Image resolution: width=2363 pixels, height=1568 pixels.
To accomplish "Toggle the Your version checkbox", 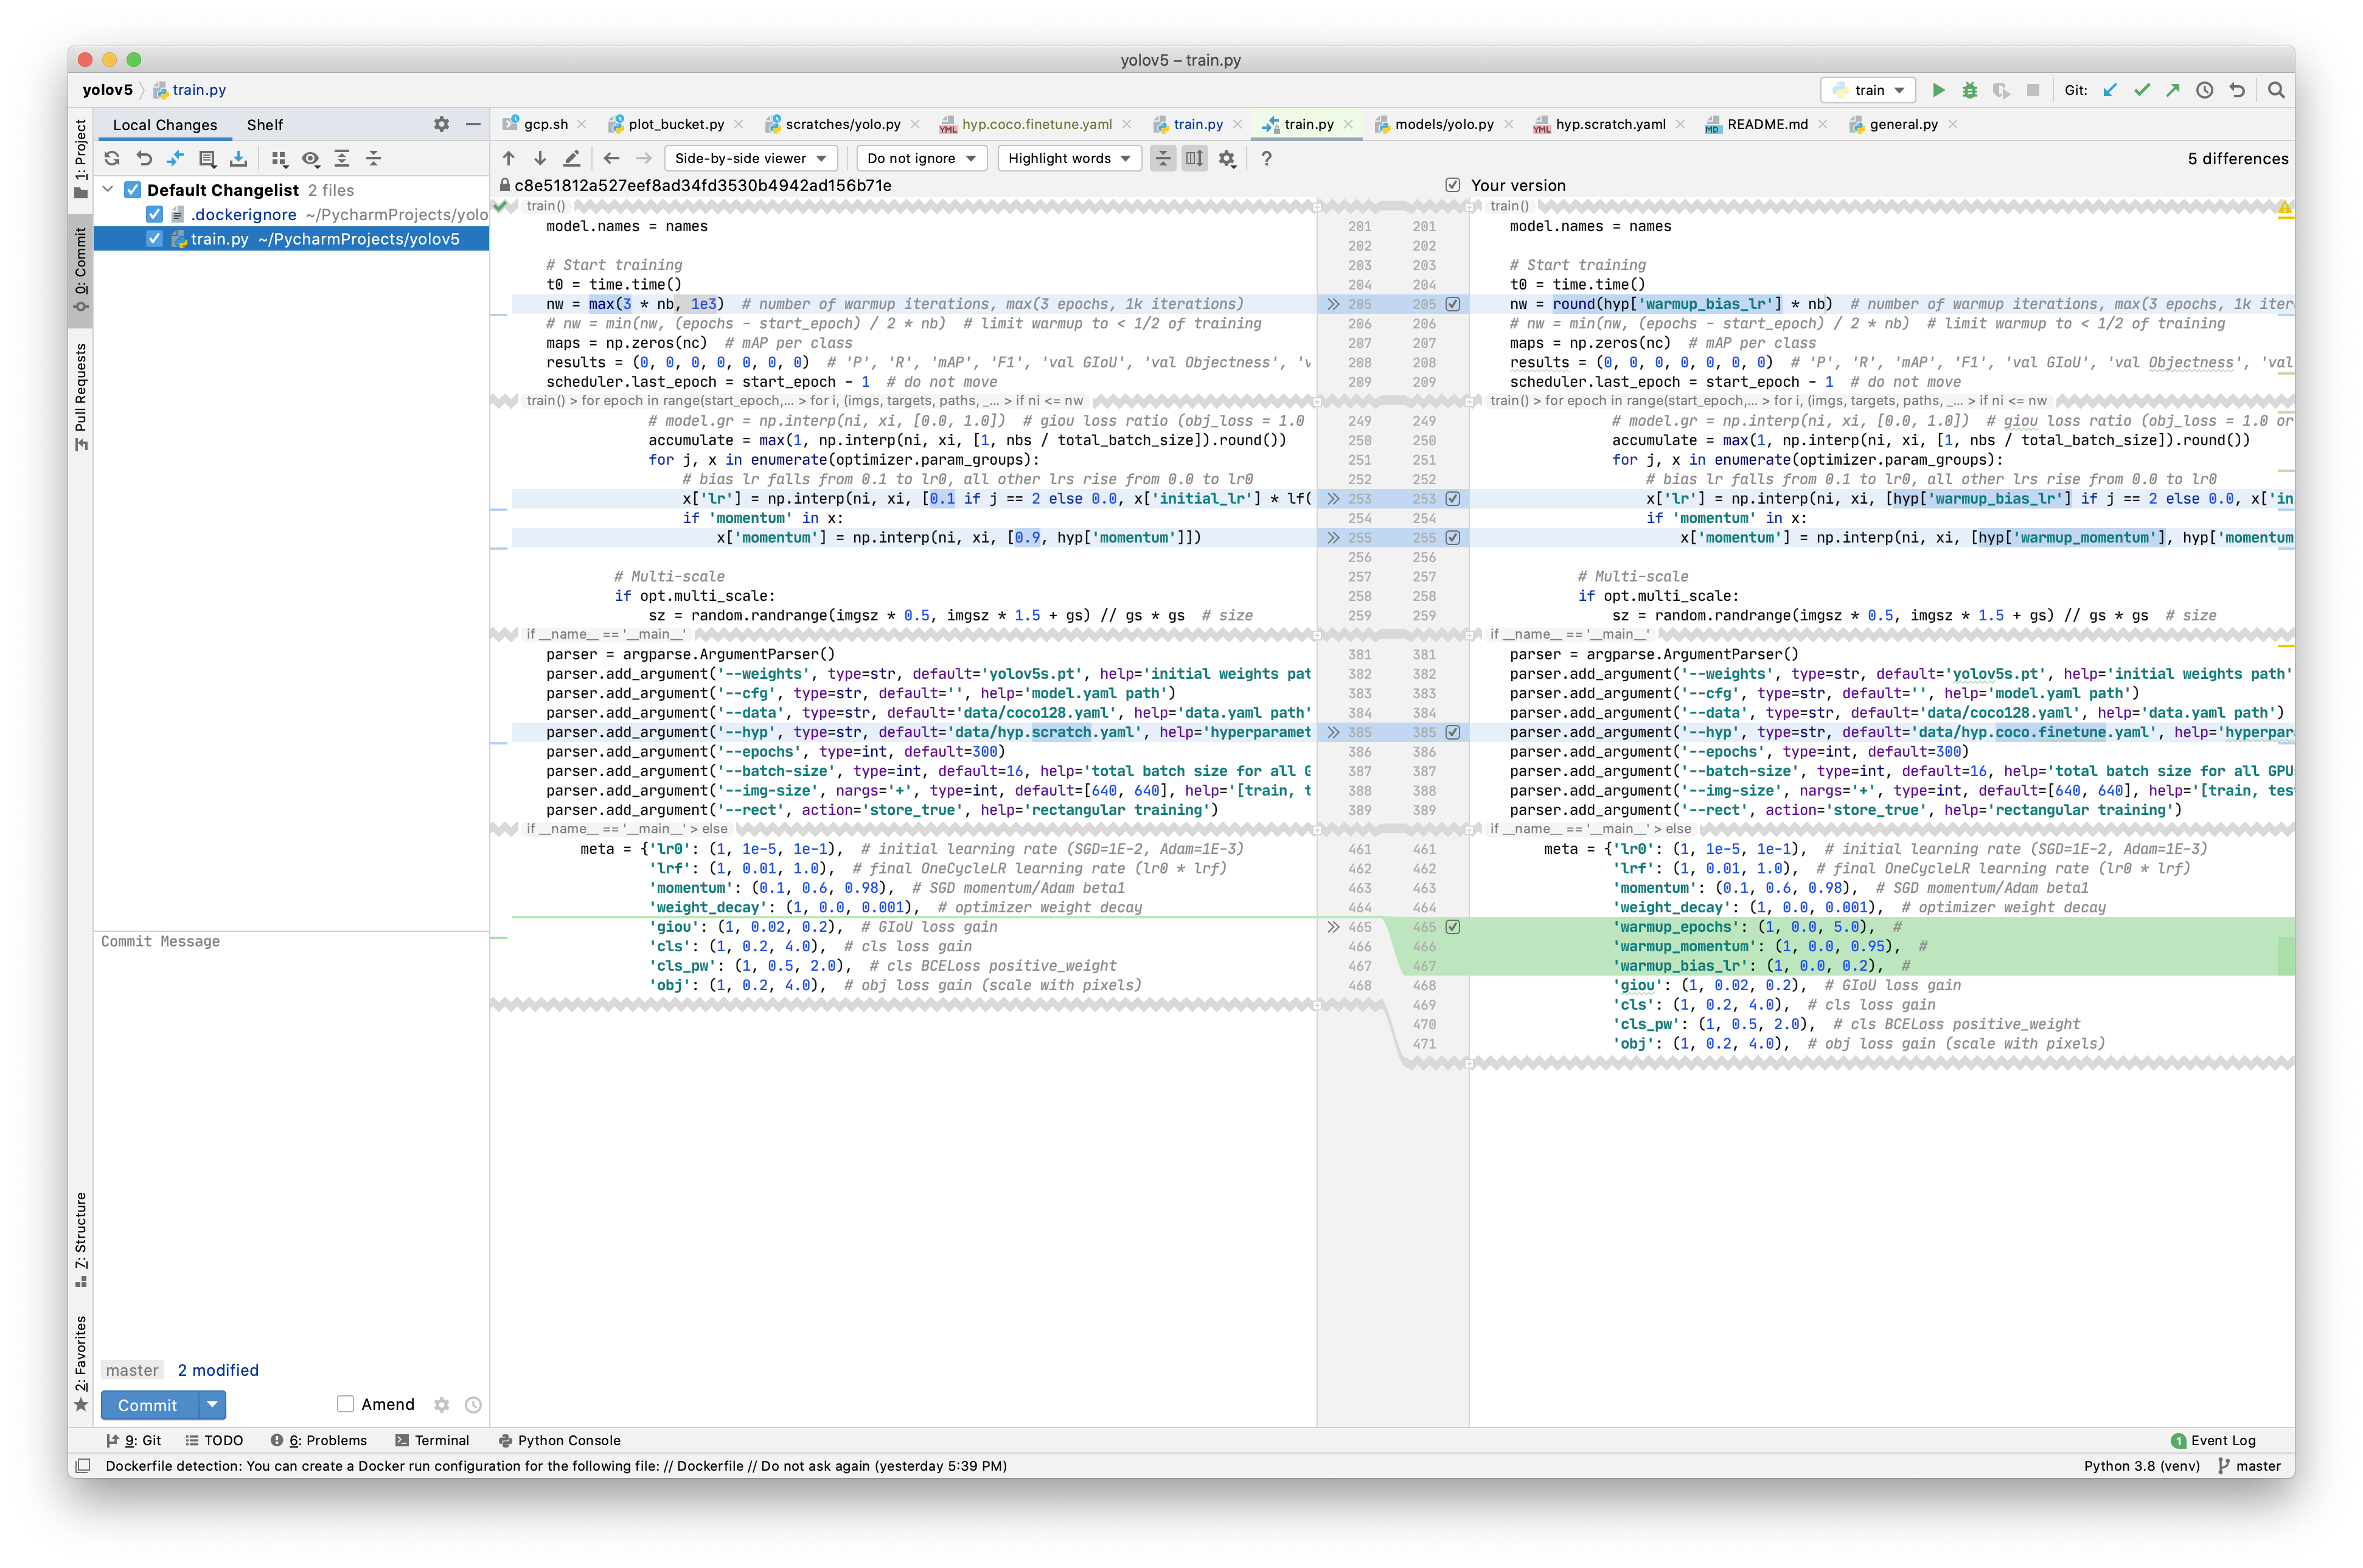I will coord(1452,185).
